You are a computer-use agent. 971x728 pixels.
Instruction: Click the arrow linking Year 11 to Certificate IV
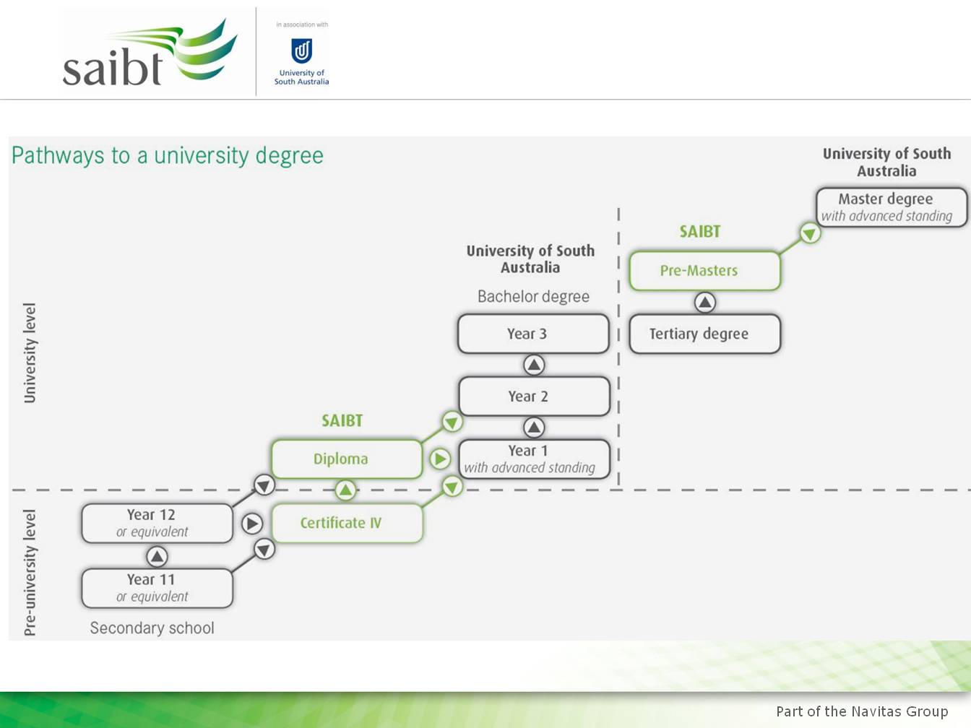coord(264,550)
